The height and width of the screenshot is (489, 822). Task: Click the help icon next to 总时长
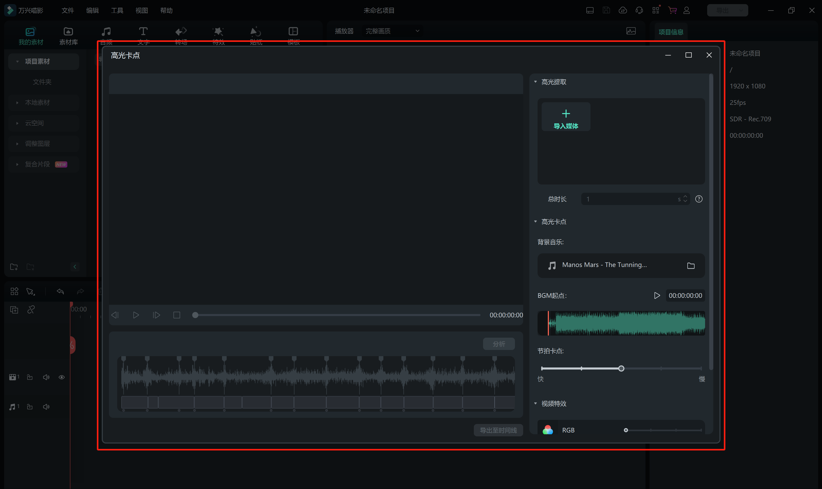pyautogui.click(x=698, y=199)
